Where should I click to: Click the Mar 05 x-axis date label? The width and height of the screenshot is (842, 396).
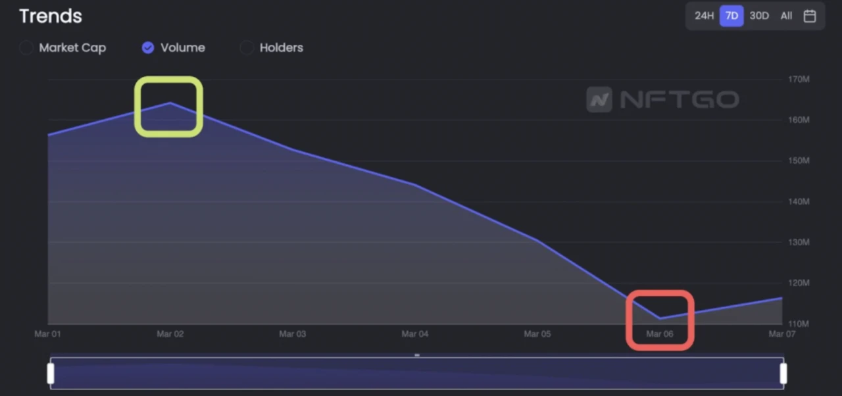(x=537, y=334)
